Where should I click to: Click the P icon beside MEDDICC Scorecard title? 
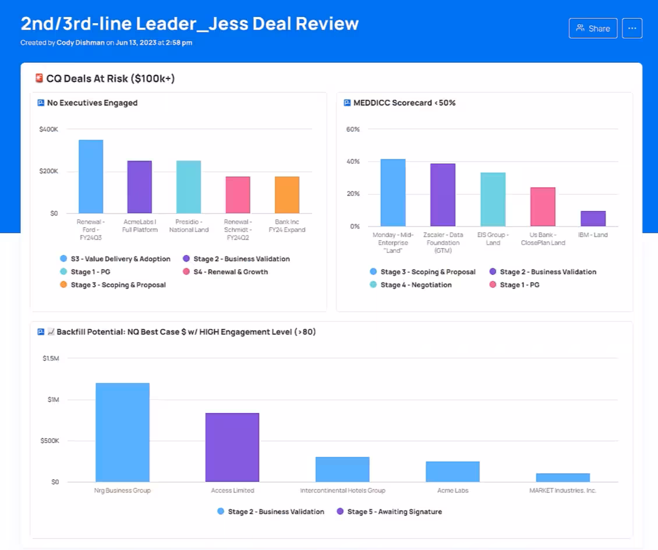(347, 102)
